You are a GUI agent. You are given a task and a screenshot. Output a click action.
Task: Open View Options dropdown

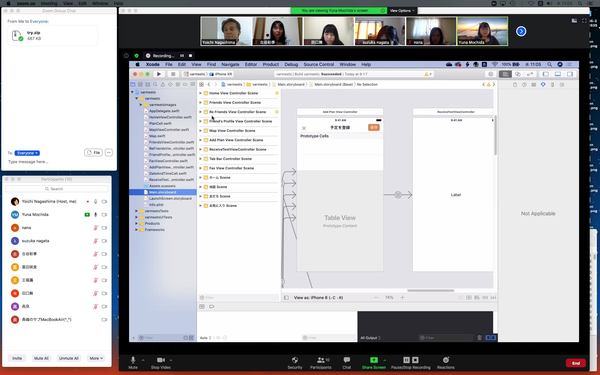point(402,11)
